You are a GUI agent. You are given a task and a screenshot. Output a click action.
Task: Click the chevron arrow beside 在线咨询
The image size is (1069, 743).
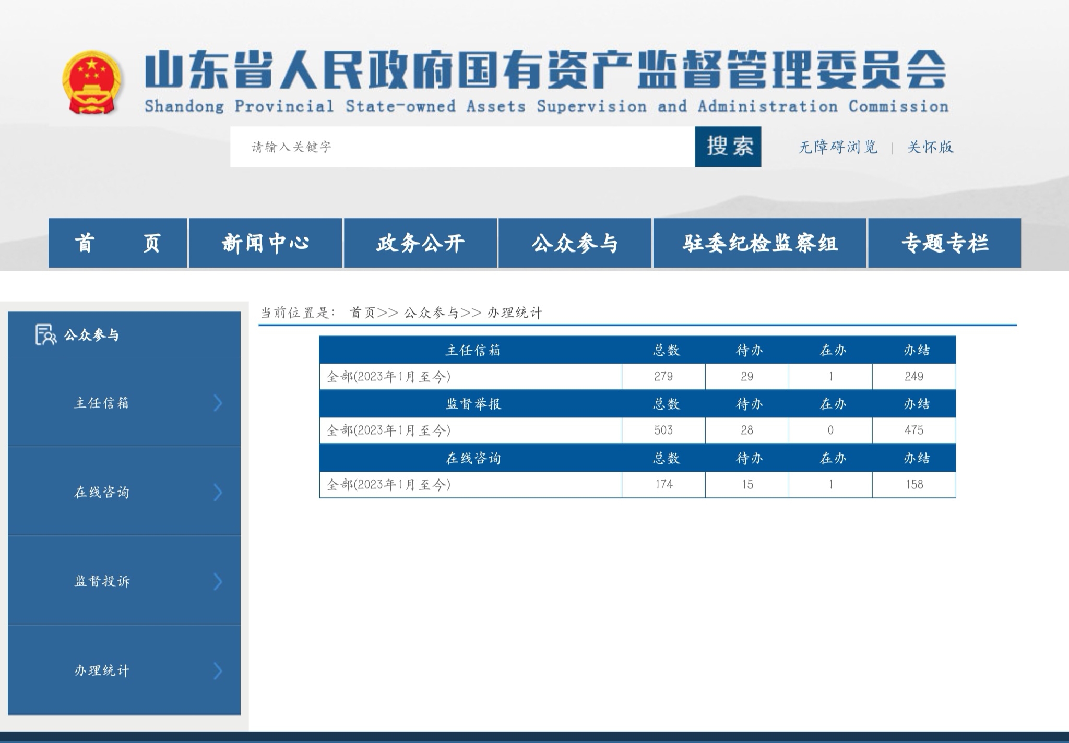click(x=218, y=492)
